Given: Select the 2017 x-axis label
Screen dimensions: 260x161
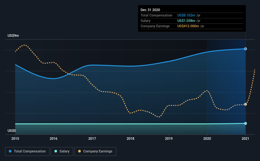Looking at the screenshot, I should click(92, 138).
